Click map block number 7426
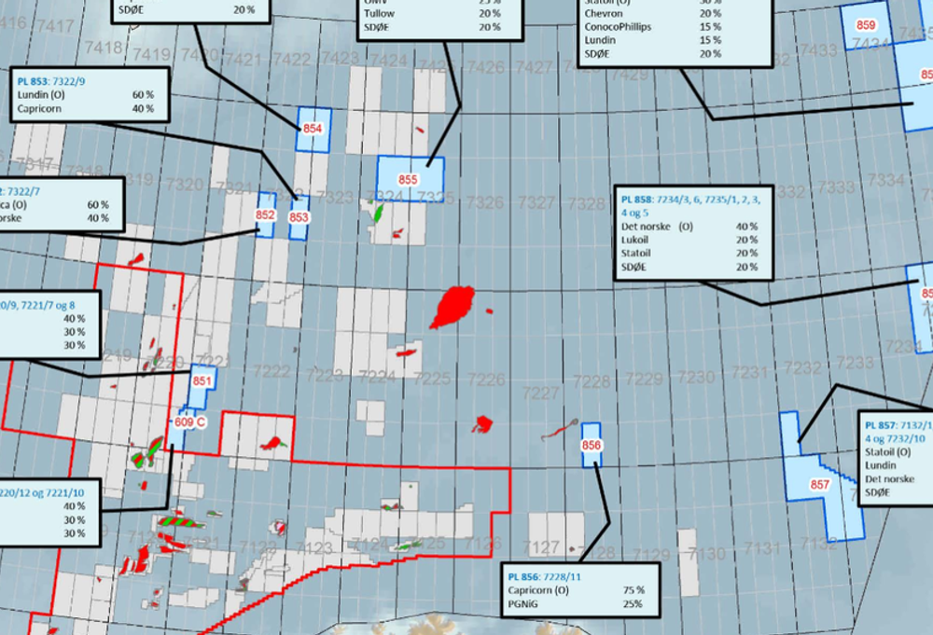The width and height of the screenshot is (933, 635). pos(486,67)
